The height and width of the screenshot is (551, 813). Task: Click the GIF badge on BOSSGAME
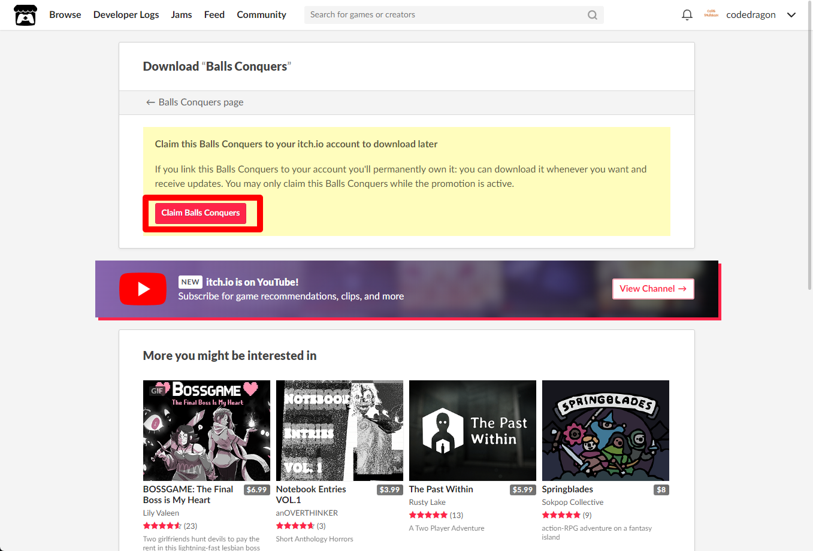tap(157, 390)
